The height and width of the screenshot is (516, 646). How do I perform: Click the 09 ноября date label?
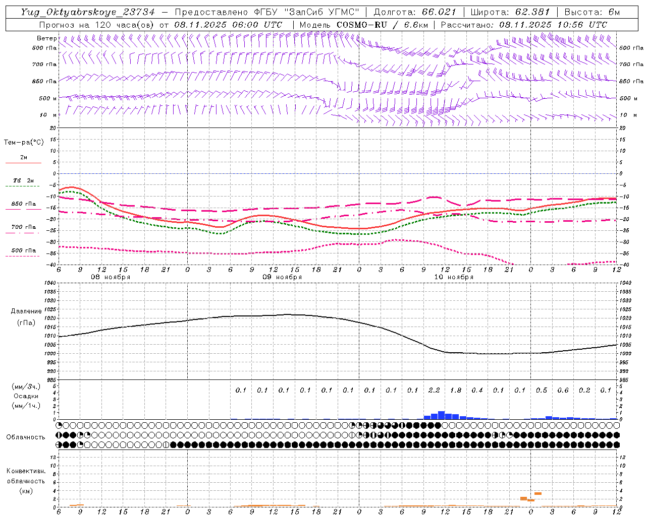(x=282, y=277)
